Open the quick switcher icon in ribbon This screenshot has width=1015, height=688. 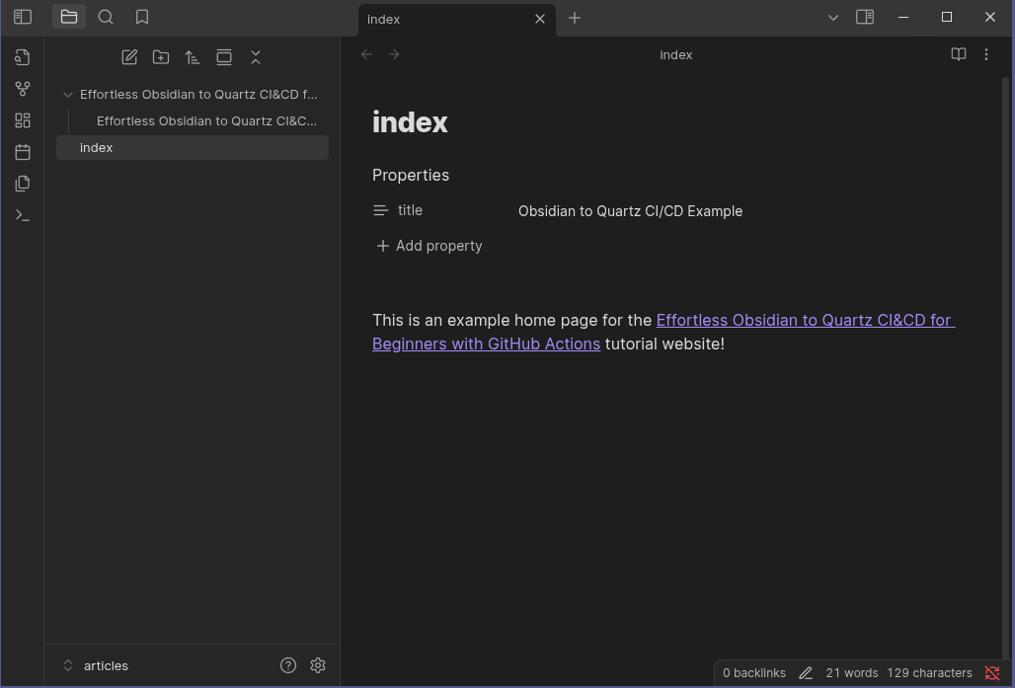click(23, 57)
